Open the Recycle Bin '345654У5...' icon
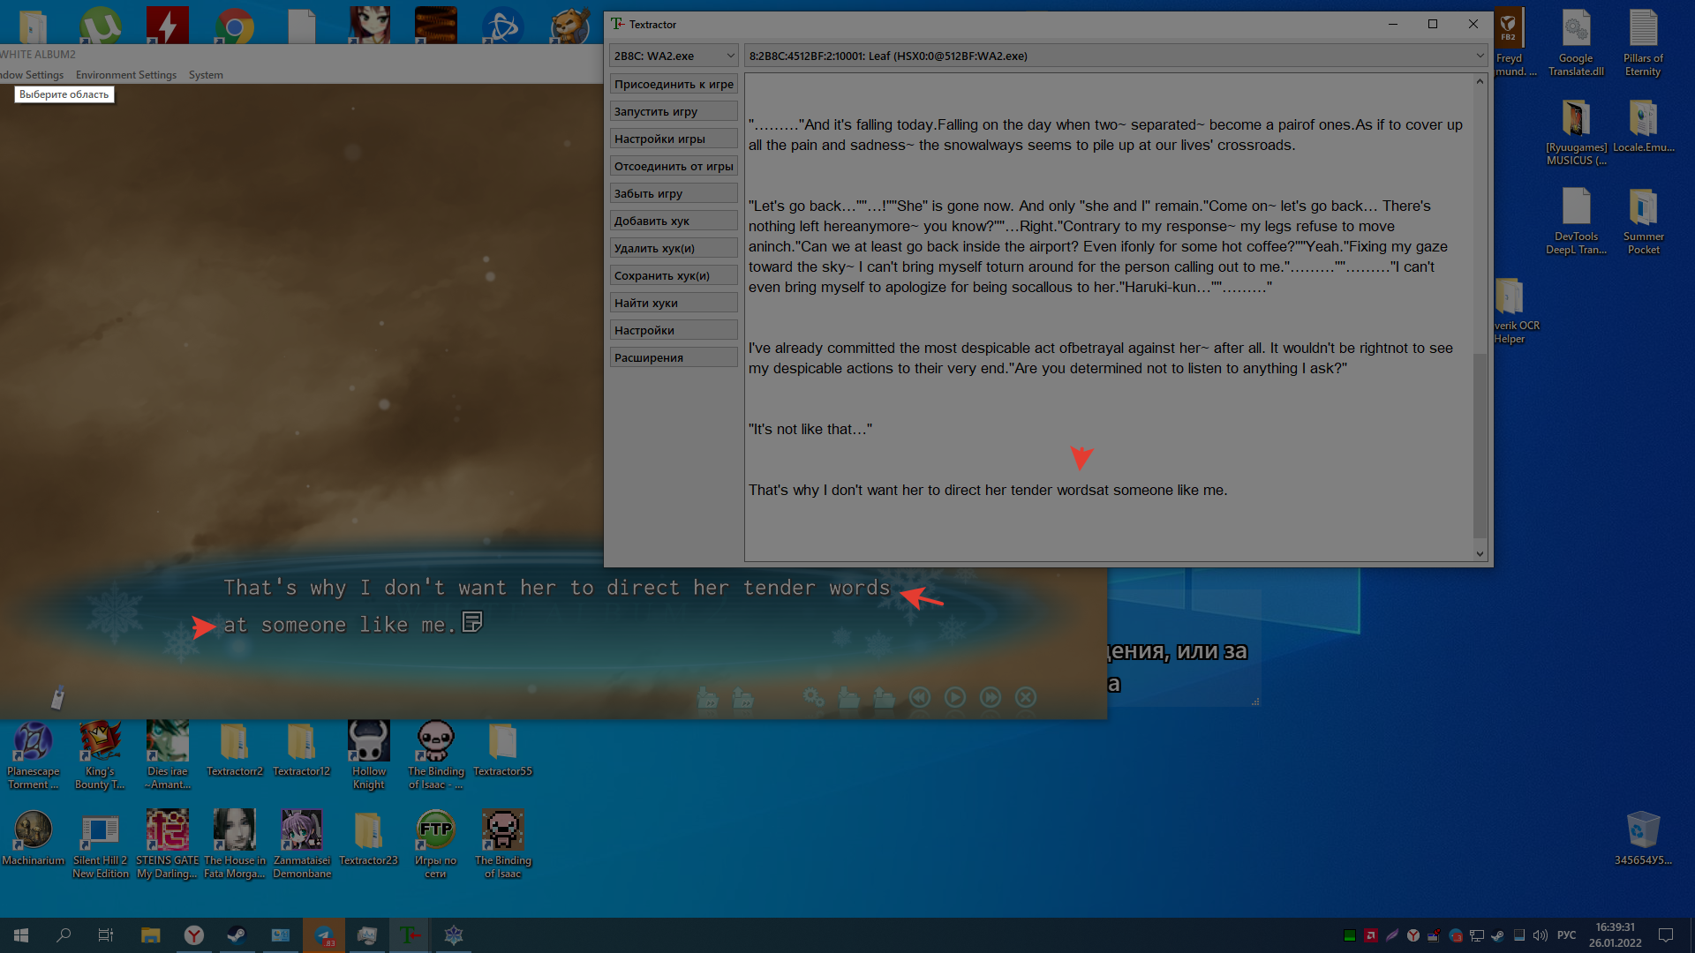This screenshot has height=953, width=1695. click(x=1643, y=838)
